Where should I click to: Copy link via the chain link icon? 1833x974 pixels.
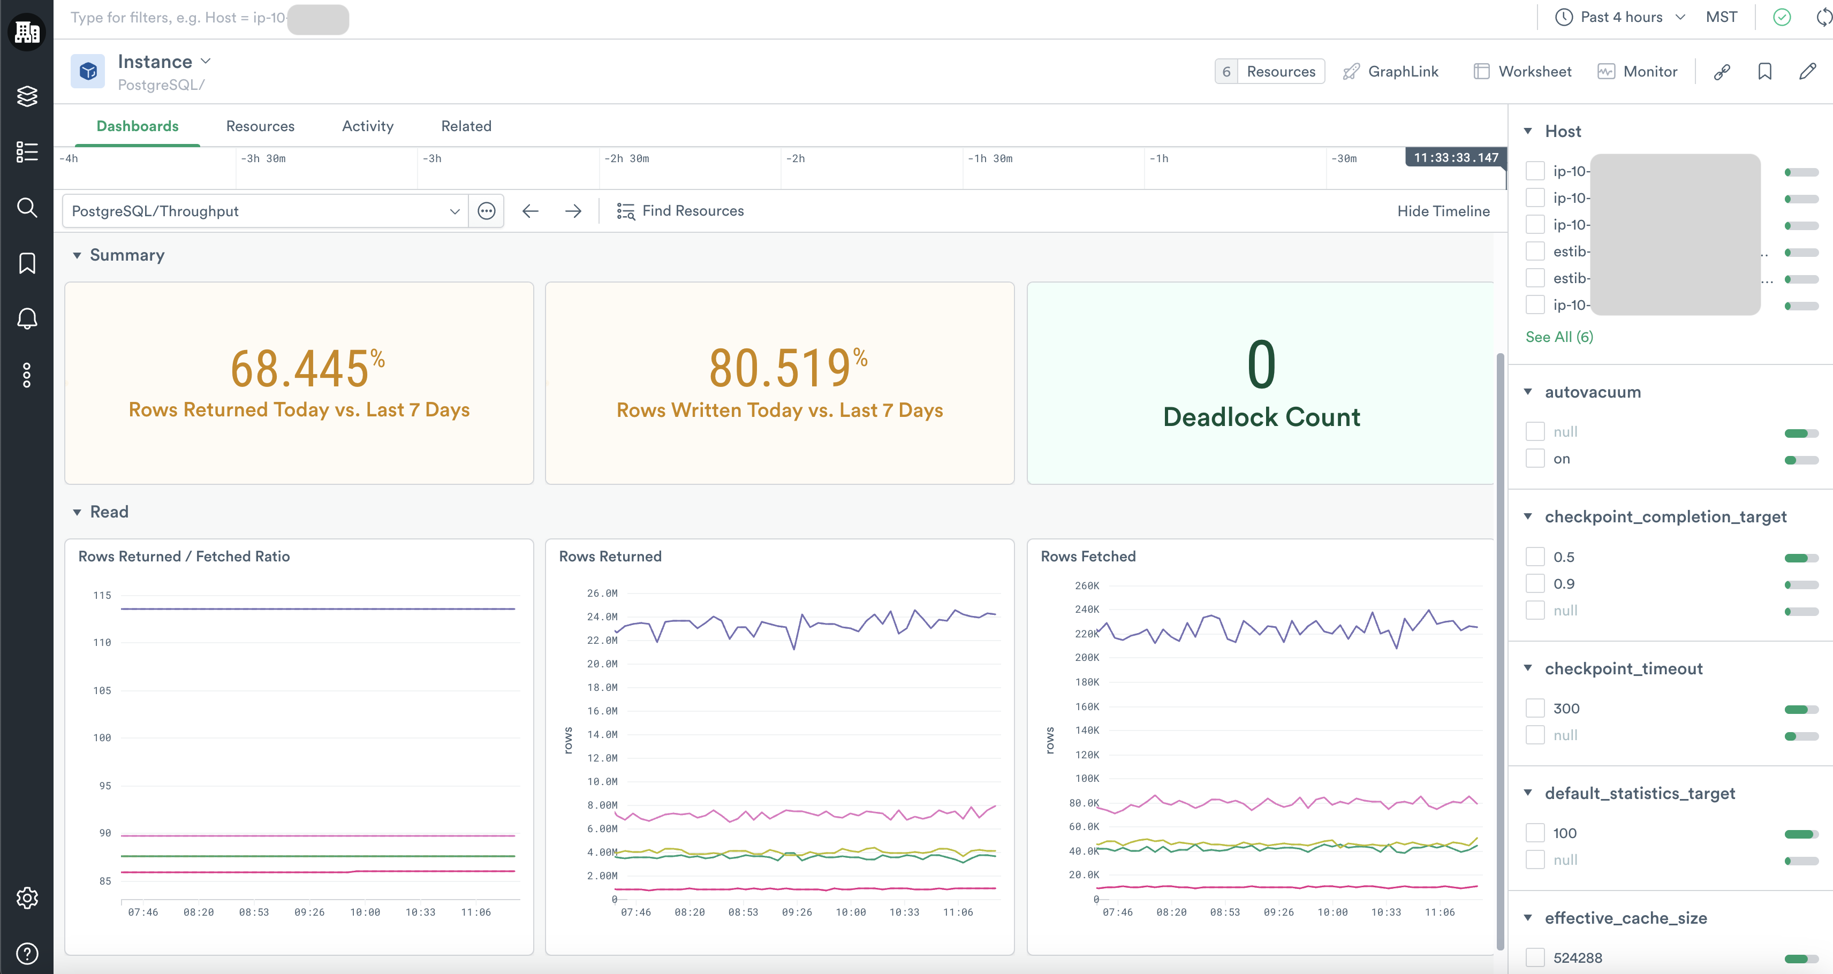tap(1722, 71)
